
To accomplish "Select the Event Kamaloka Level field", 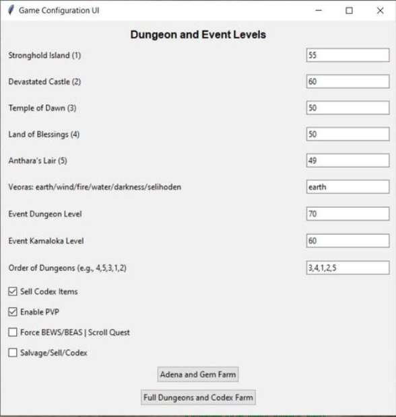I will pos(348,241).
